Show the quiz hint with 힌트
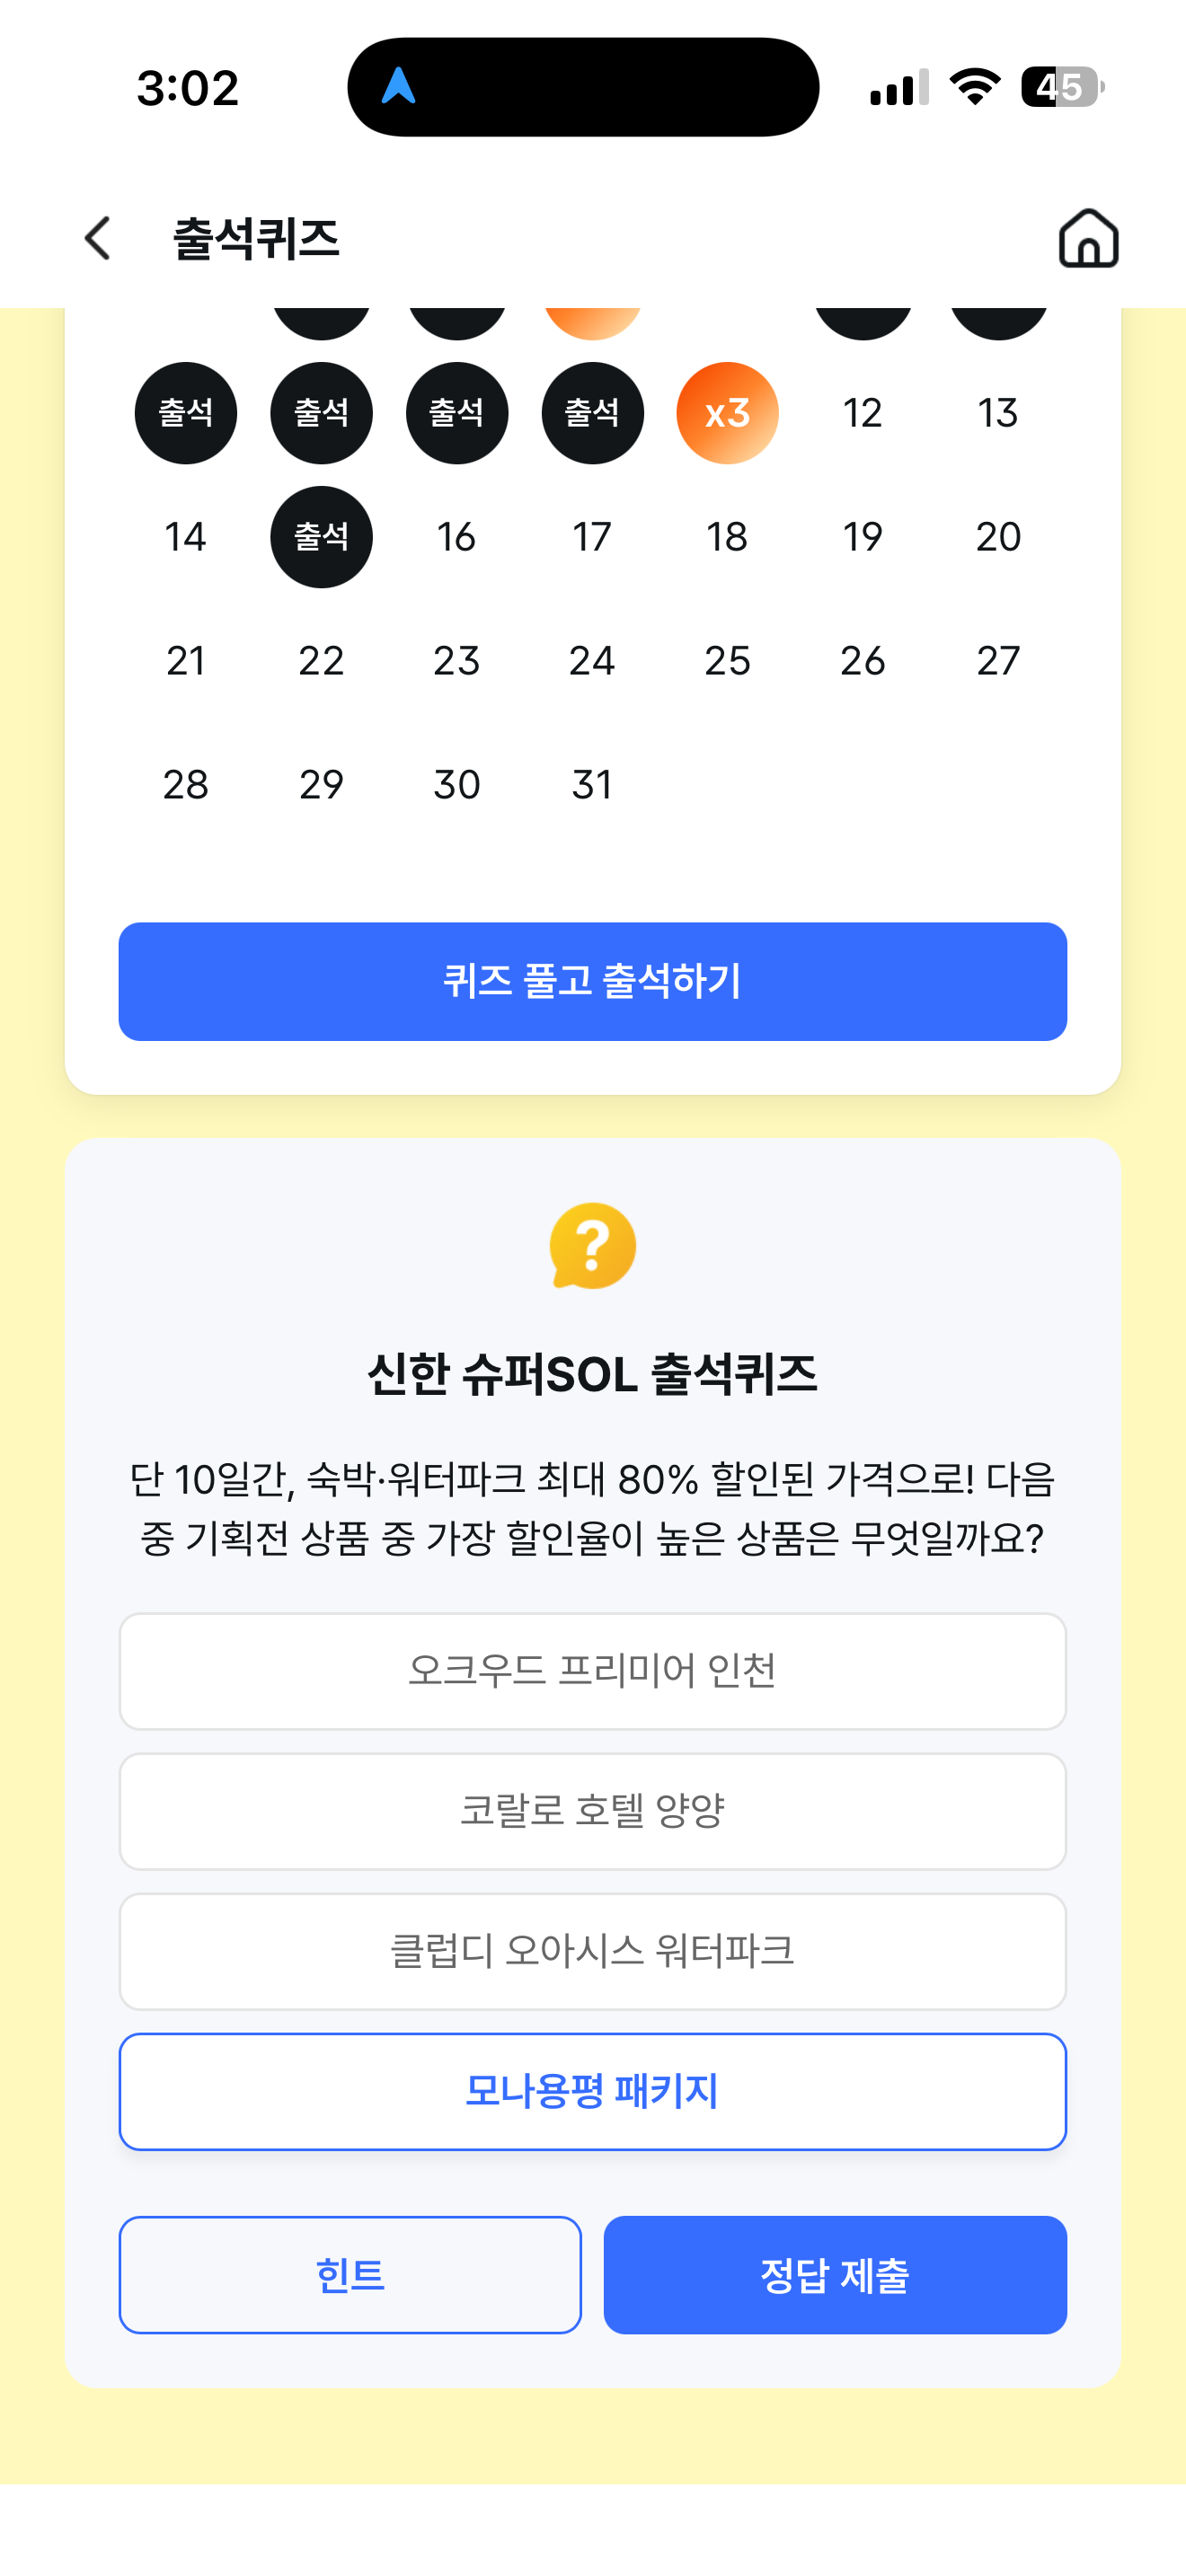1186x2576 pixels. (350, 2275)
